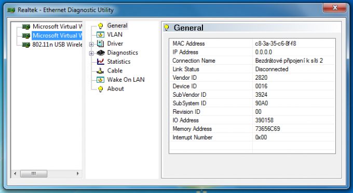
Task: Click the Vendor ID value 2820
Action: pyautogui.click(x=261, y=78)
